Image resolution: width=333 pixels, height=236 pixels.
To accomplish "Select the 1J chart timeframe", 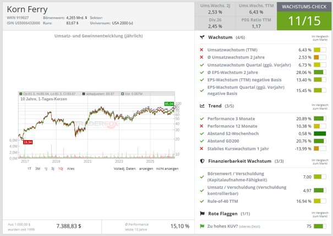I will [x=46, y=169].
